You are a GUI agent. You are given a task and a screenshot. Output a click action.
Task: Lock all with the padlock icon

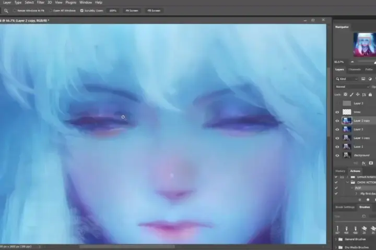370,95
